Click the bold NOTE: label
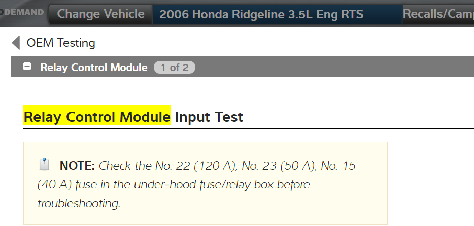Screen dimensions: 474x226 pos(77,166)
